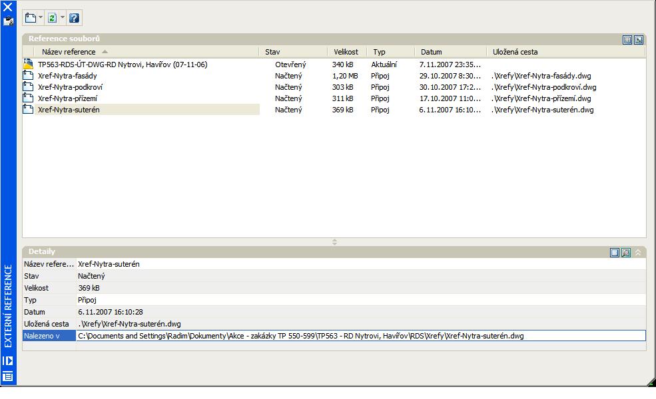Open Help with the question mark icon
Image resolution: width=656 pixels, height=399 pixels.
click(74, 18)
